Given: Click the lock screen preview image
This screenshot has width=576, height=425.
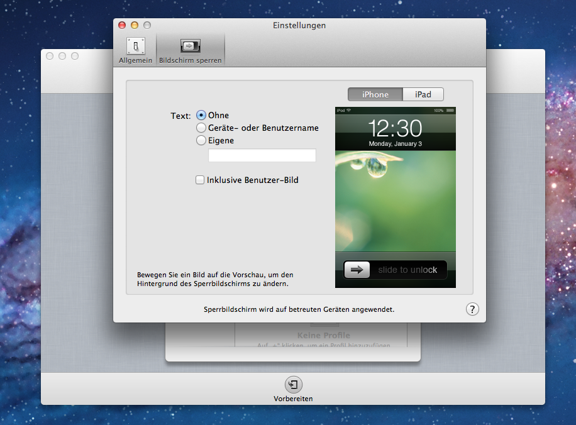Looking at the screenshot, I should click(x=396, y=197).
